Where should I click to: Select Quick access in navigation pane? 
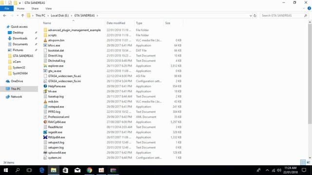point(19,27)
